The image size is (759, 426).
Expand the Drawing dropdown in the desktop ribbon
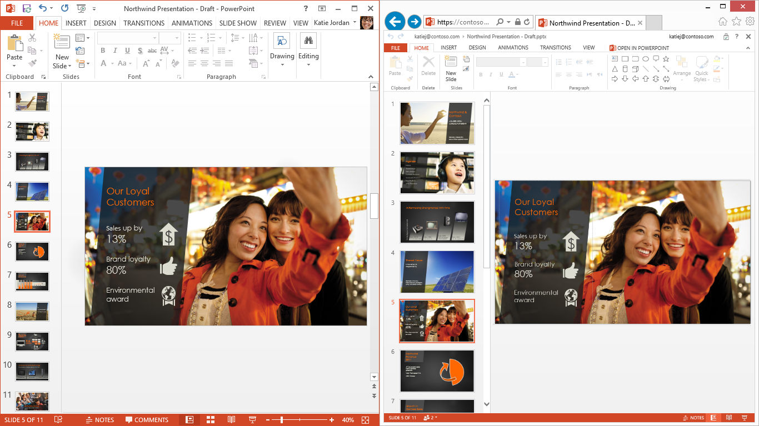[x=282, y=64]
